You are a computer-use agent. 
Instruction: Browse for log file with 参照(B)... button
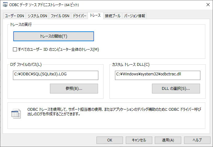[x=74, y=89]
